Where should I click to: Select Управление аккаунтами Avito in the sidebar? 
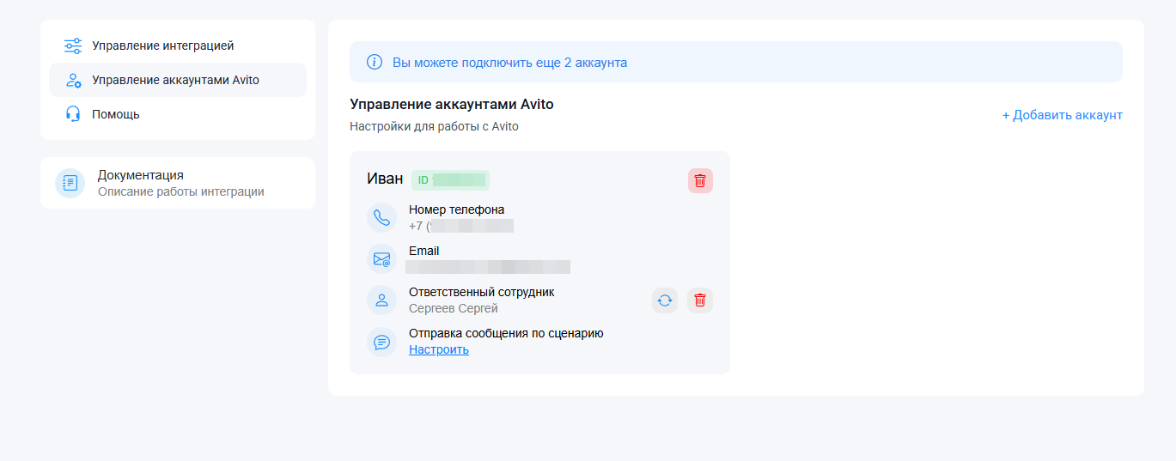coord(175,80)
